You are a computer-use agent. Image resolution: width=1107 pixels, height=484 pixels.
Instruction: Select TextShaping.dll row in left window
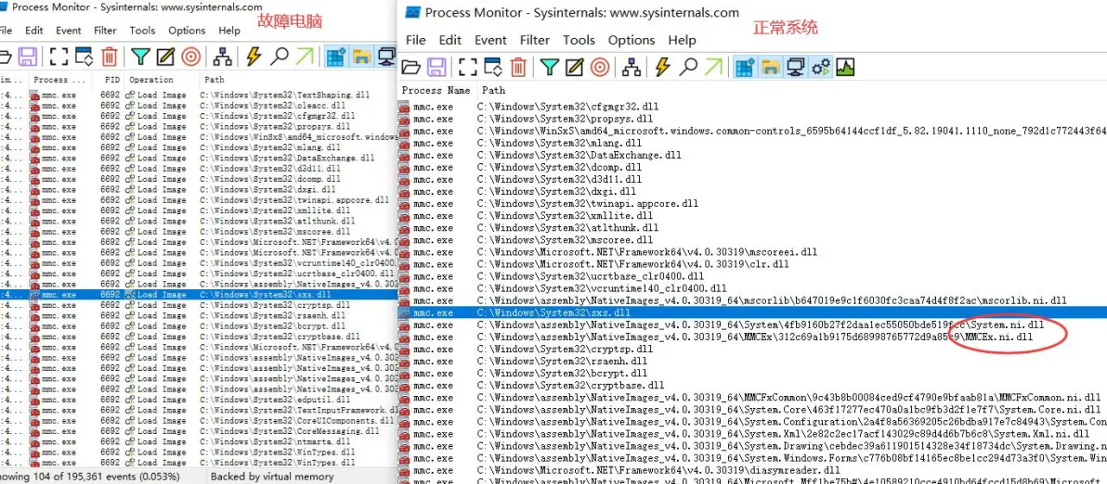(x=199, y=96)
